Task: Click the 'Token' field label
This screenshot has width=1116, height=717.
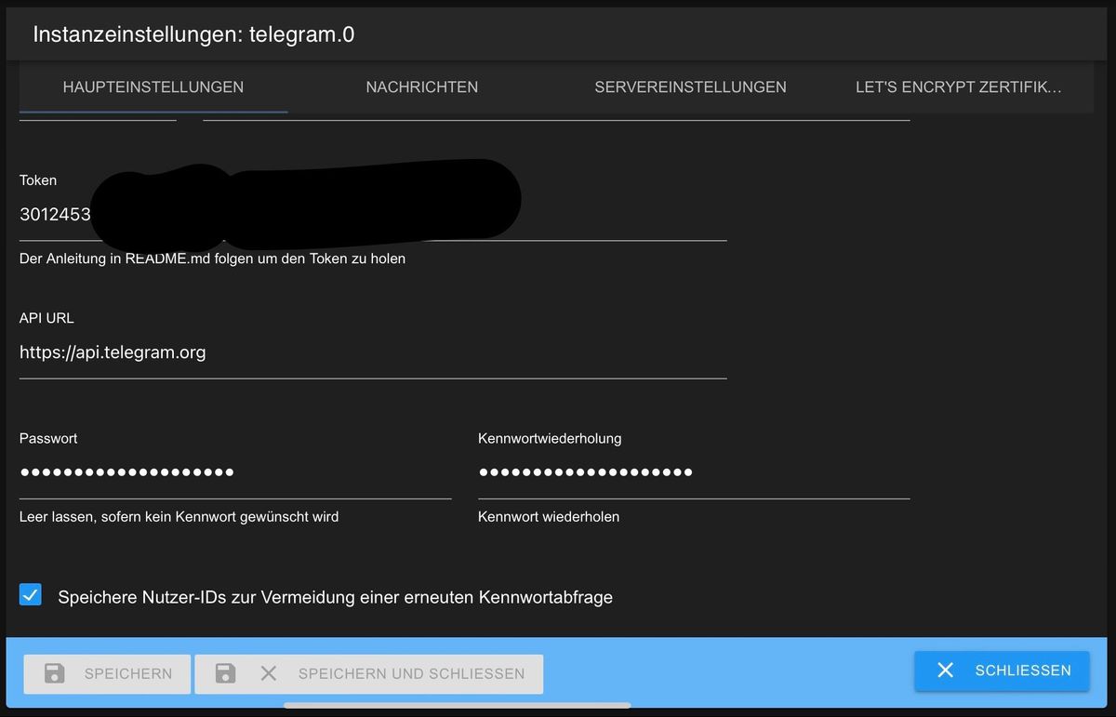Action: pos(38,180)
